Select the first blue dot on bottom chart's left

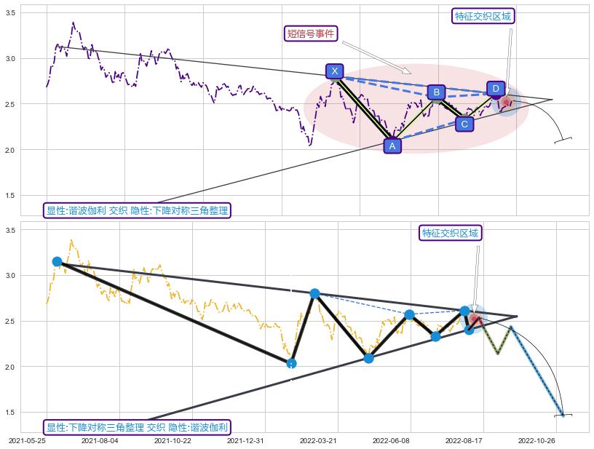[57, 261]
